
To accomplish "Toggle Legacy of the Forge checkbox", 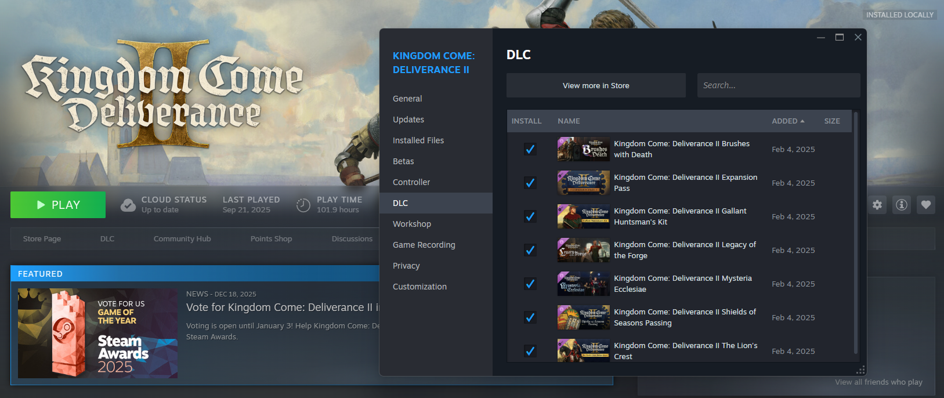I will click(x=530, y=250).
